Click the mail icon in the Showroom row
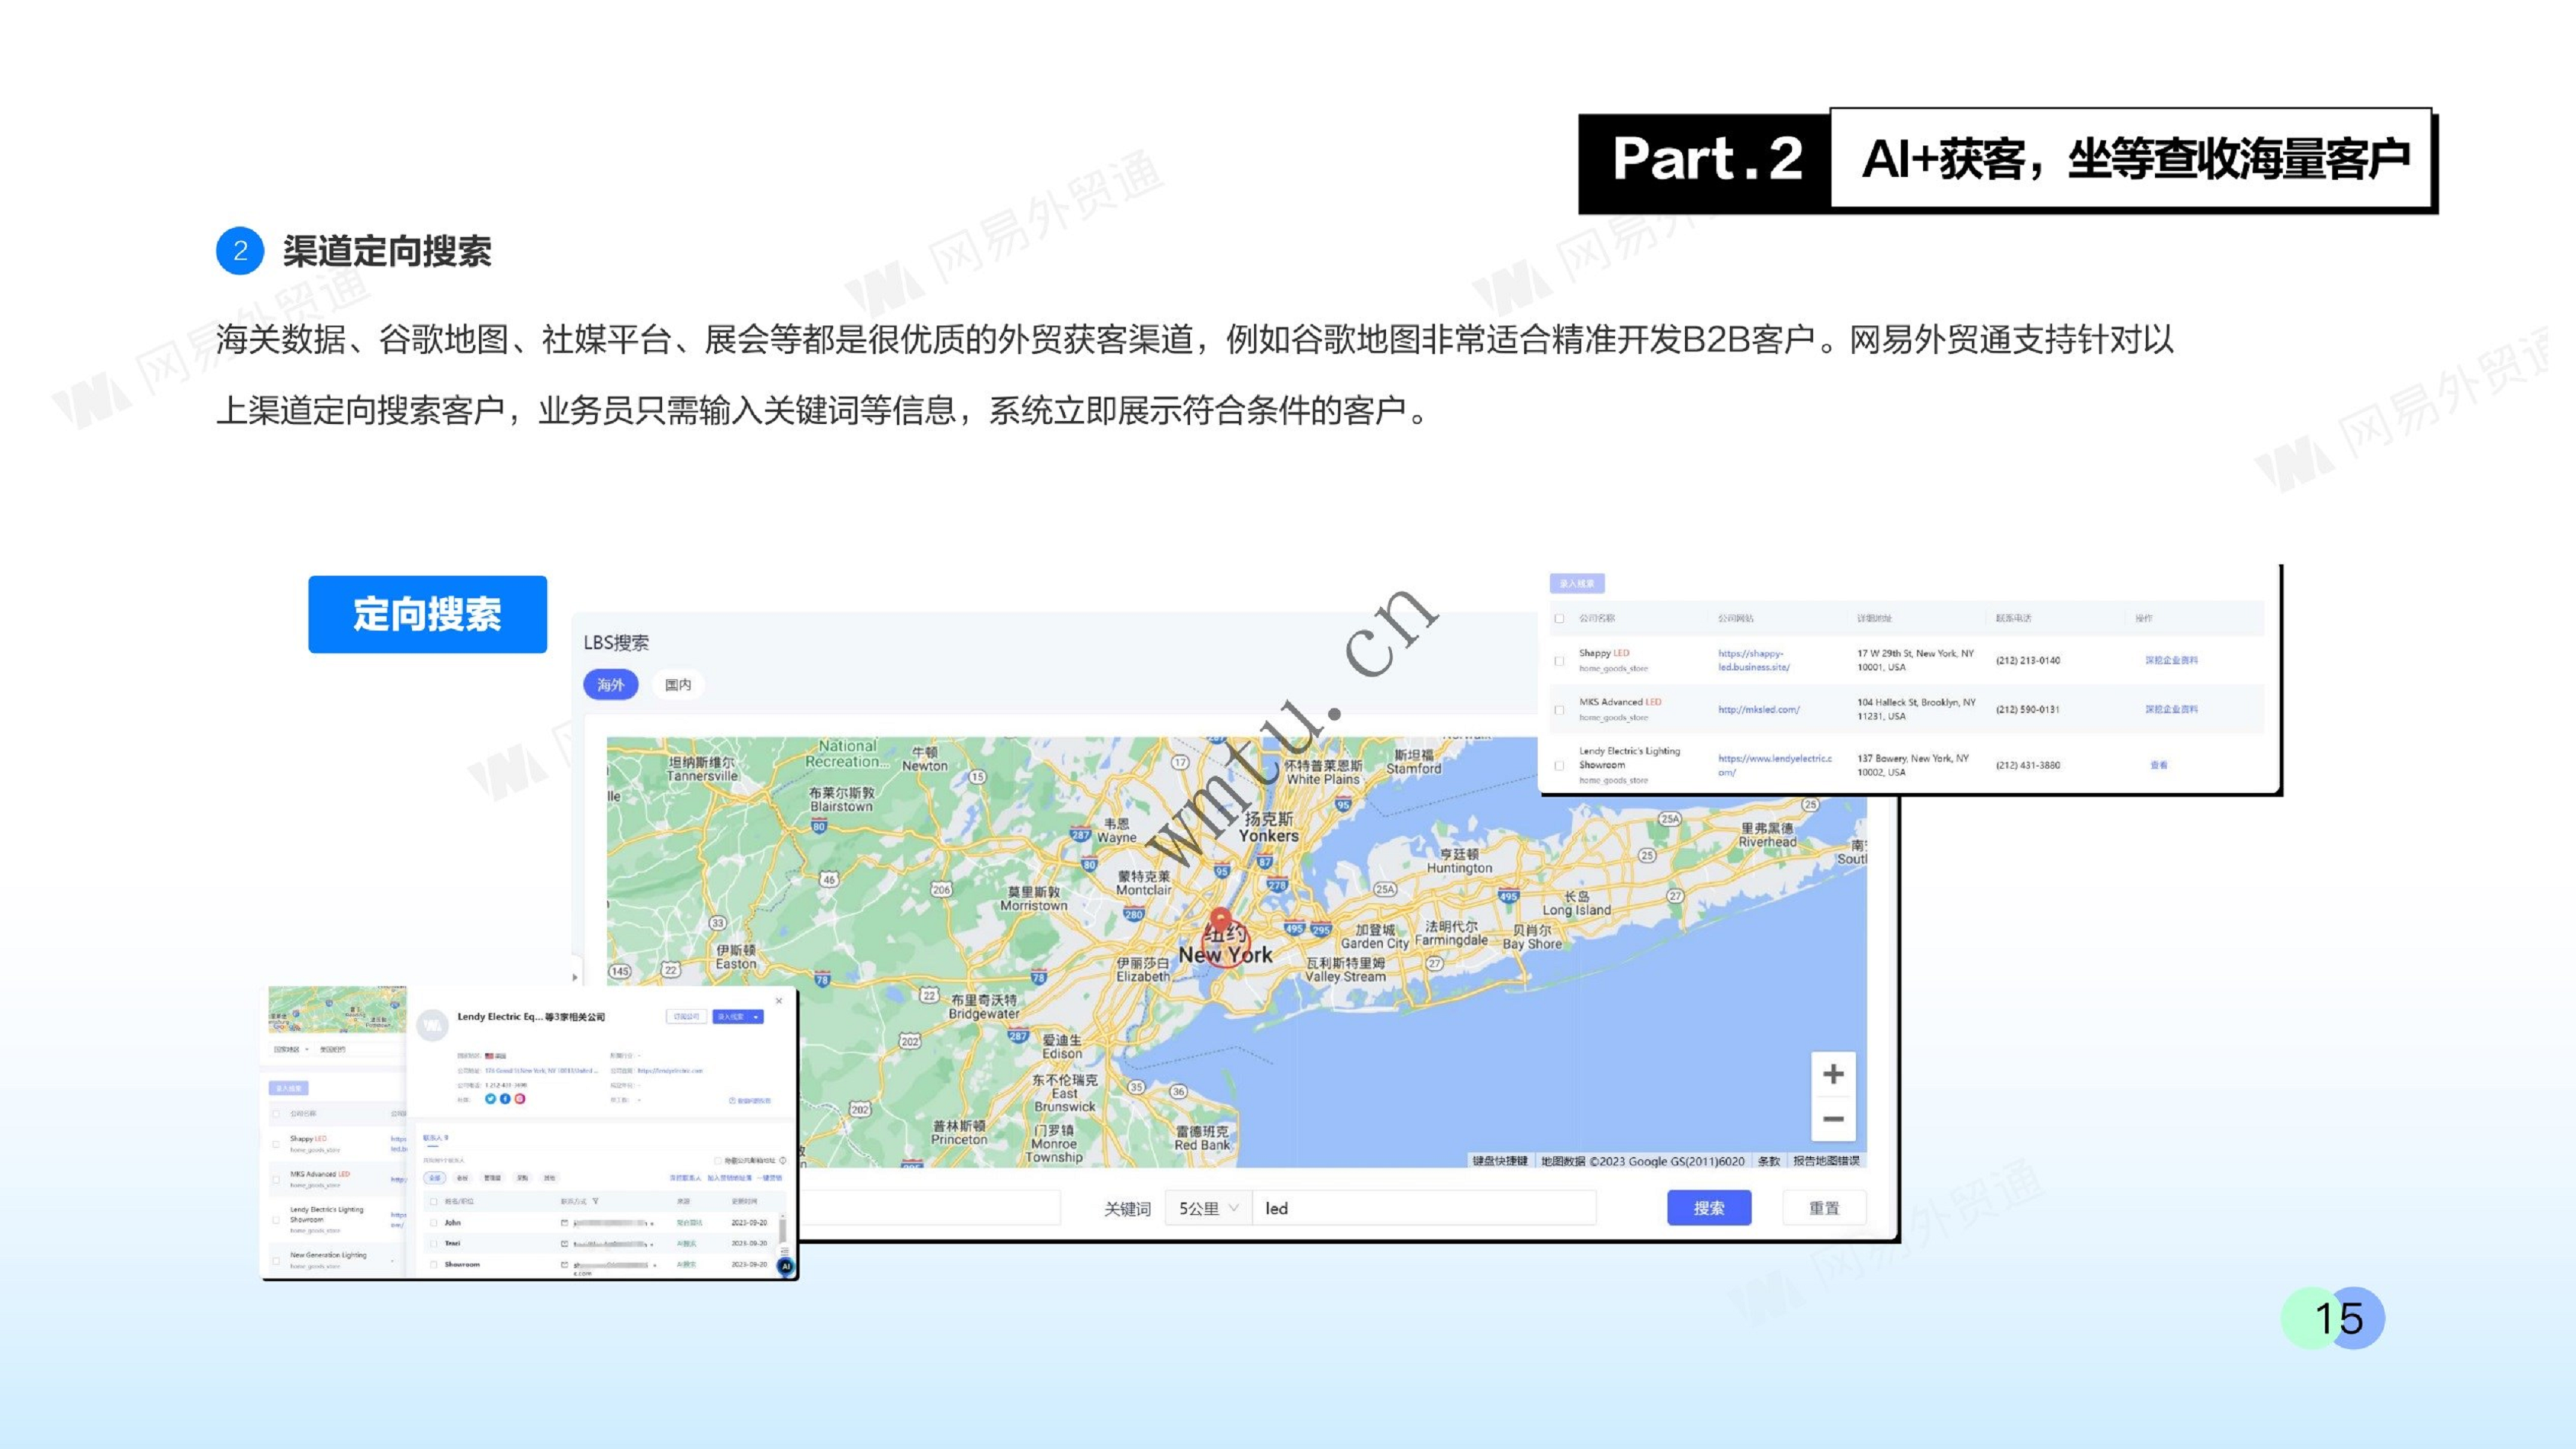Image resolution: width=2576 pixels, height=1449 pixels. pyautogui.click(x=565, y=1265)
